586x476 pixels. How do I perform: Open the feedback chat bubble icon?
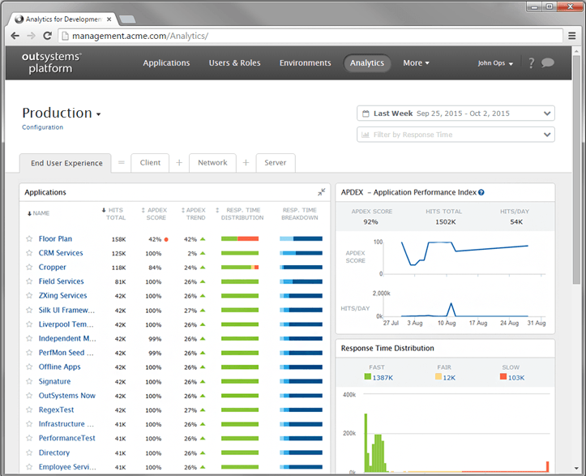548,63
